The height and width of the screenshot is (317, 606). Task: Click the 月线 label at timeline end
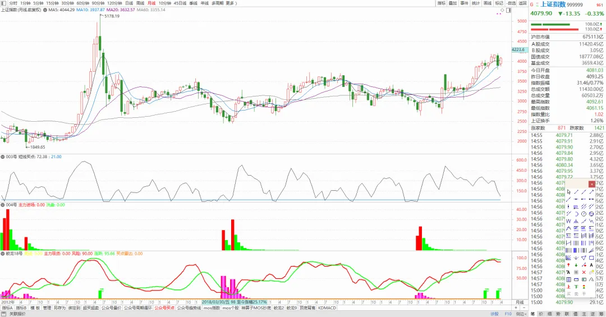point(520,302)
